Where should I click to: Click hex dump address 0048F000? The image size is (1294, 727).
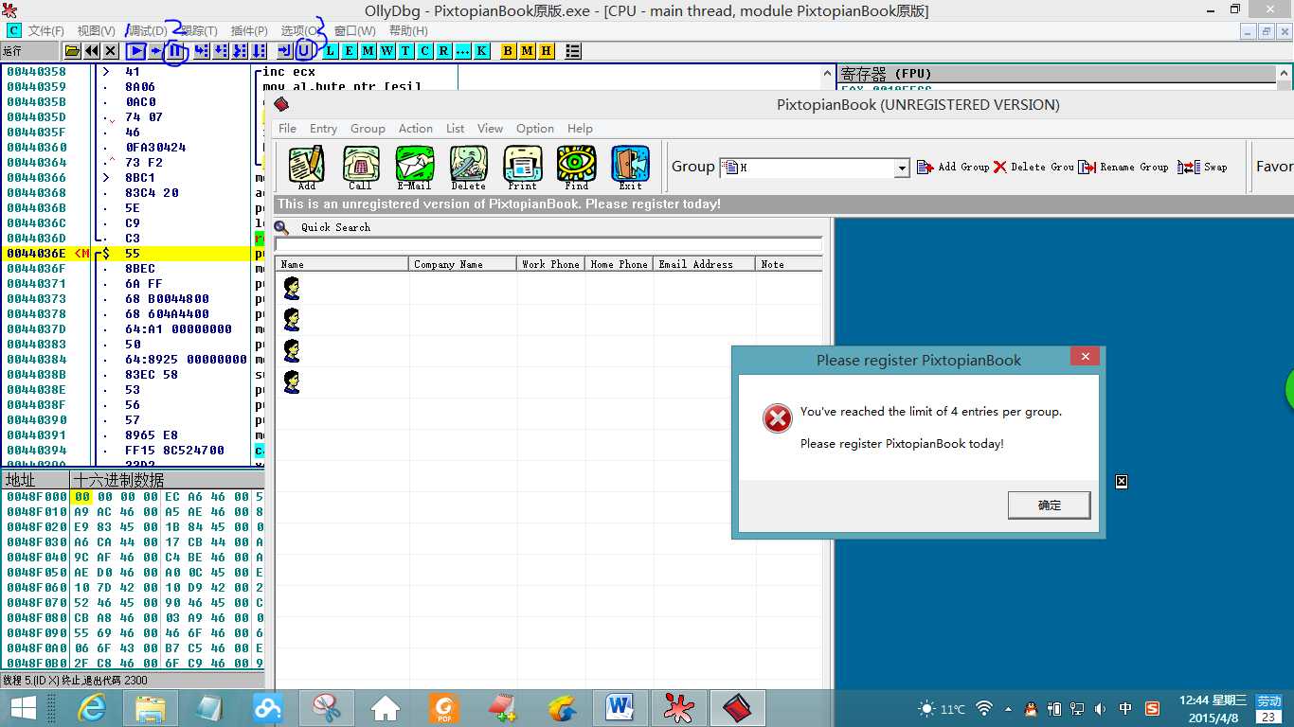tap(36, 497)
